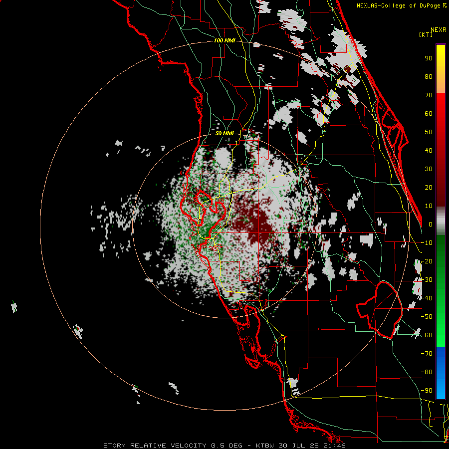Select the gray zero-velocity segment of the color bar
Viewport: 449px width, 449px height.
coord(441,221)
